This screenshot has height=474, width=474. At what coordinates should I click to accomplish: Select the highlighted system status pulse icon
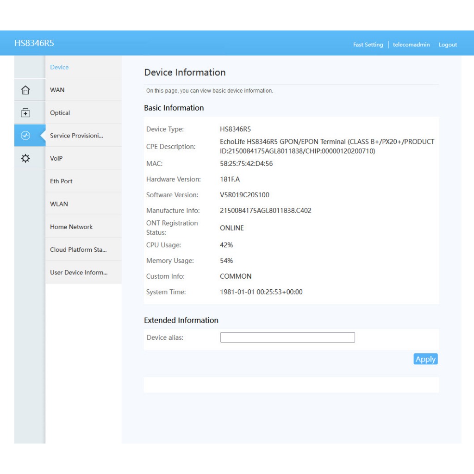25,135
